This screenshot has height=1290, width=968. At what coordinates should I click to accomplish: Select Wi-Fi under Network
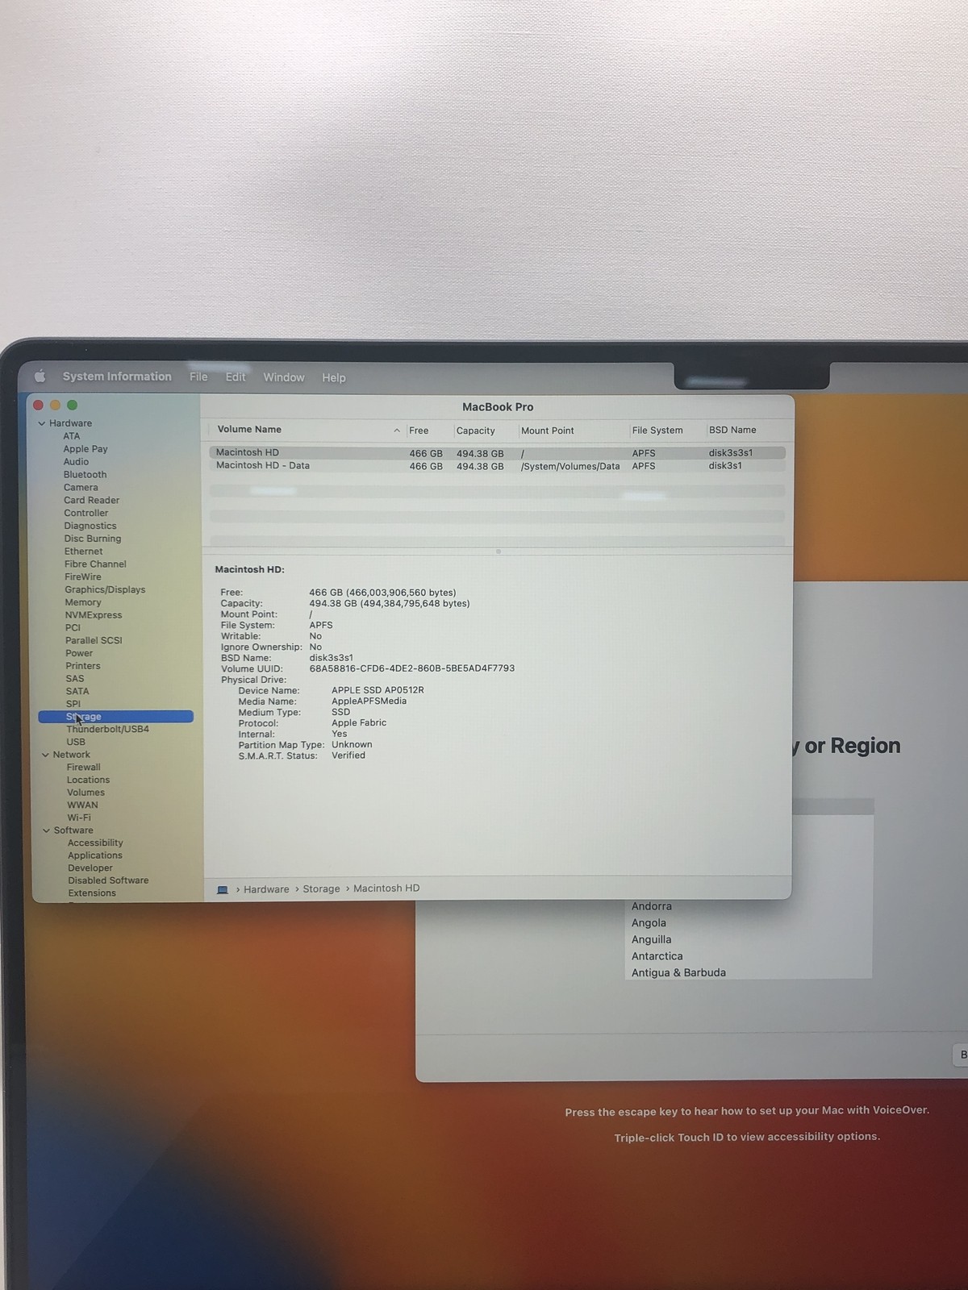tap(79, 818)
